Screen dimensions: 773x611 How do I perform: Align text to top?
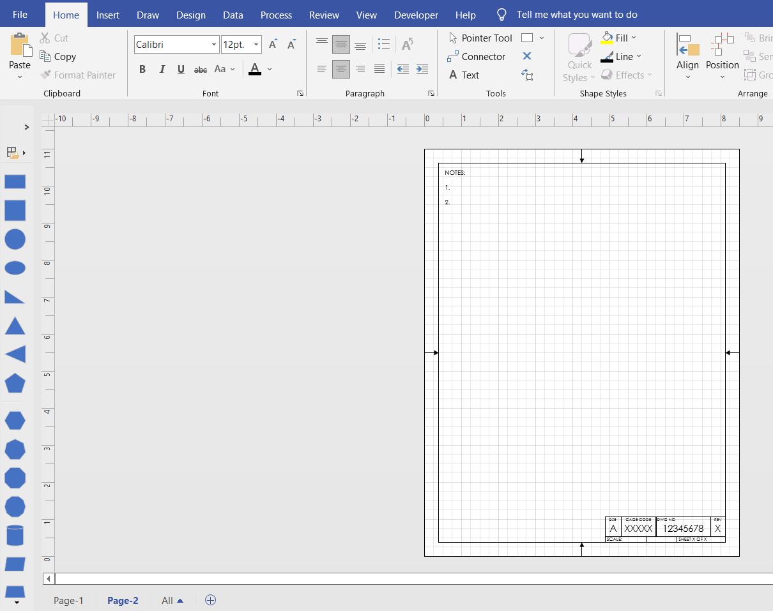coord(322,44)
